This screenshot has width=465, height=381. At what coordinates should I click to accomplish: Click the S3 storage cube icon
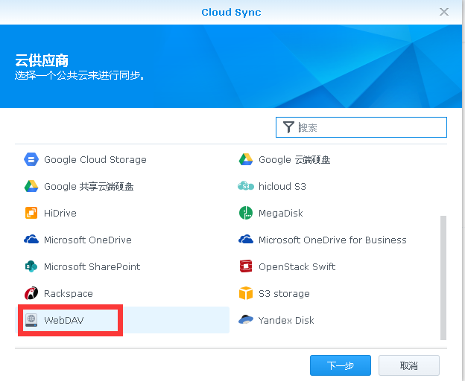coord(246,293)
